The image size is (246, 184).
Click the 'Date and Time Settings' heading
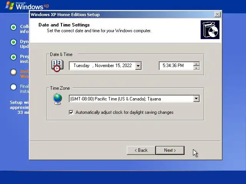point(64,25)
